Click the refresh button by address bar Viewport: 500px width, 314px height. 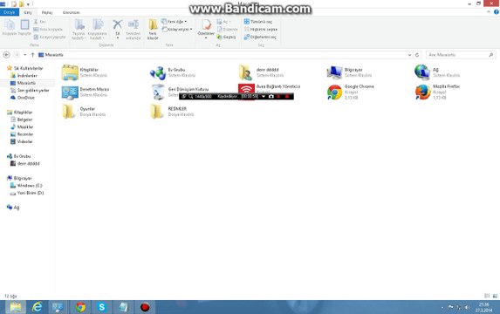pyautogui.click(x=417, y=55)
